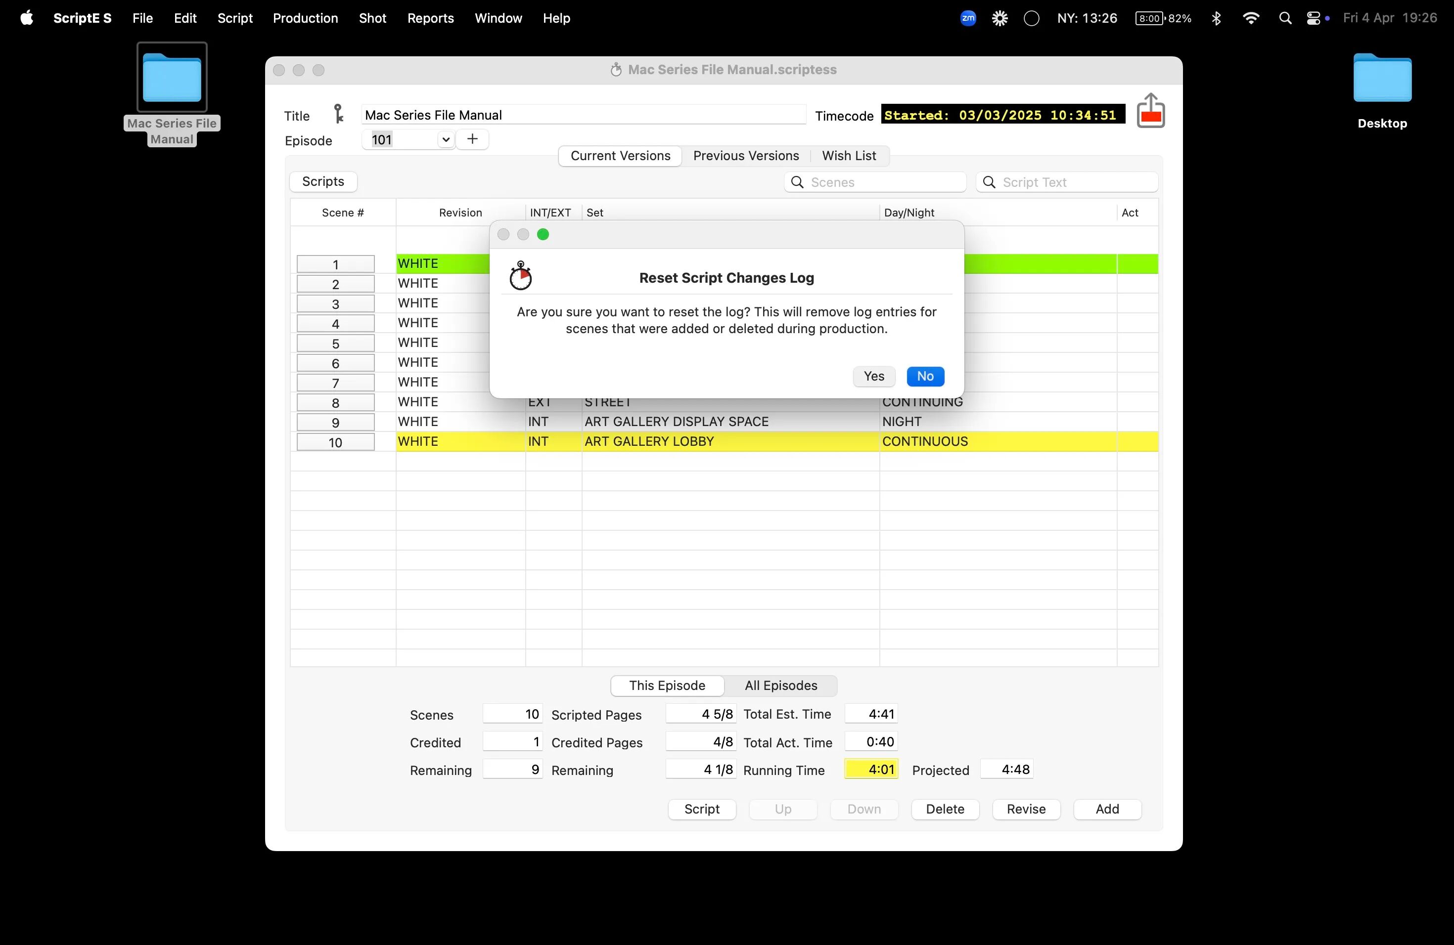This screenshot has height=945, width=1454.
Task: Select scene number 10 button
Action: click(x=335, y=442)
